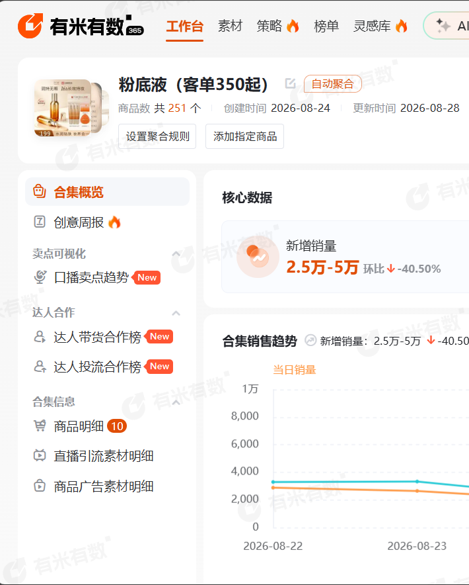Open 口播卖点趋势
Screen dimensions: 469x585
point(91,277)
